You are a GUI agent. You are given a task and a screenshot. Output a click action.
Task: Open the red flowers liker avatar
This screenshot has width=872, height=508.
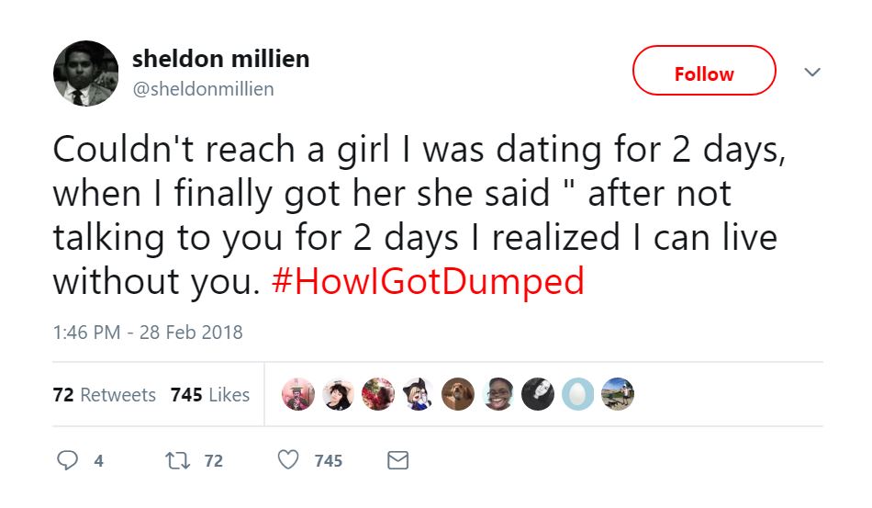pos(378,394)
